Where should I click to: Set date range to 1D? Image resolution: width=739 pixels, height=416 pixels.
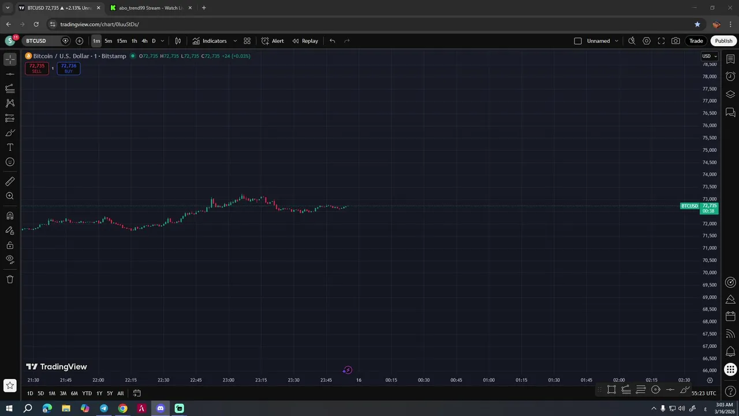tap(30, 393)
